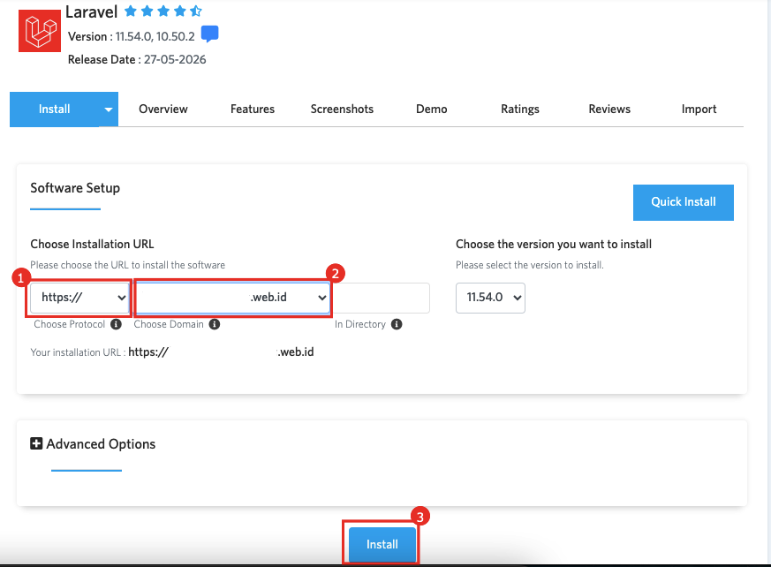
Task: Click the Advanced Options heading text
Action: pyautogui.click(x=101, y=444)
